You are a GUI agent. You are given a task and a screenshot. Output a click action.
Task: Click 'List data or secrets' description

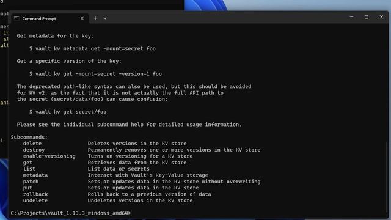(x=119, y=169)
